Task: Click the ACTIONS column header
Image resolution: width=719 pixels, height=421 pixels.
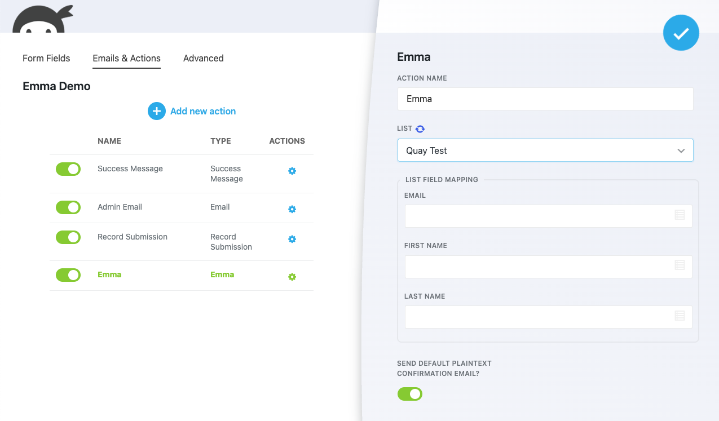Action: click(x=287, y=141)
